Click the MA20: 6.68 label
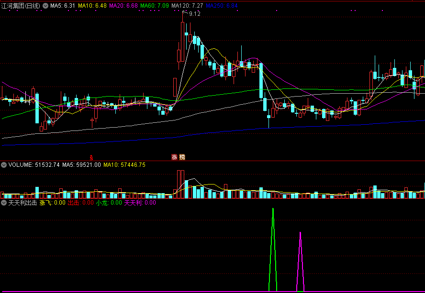 pos(123,6)
